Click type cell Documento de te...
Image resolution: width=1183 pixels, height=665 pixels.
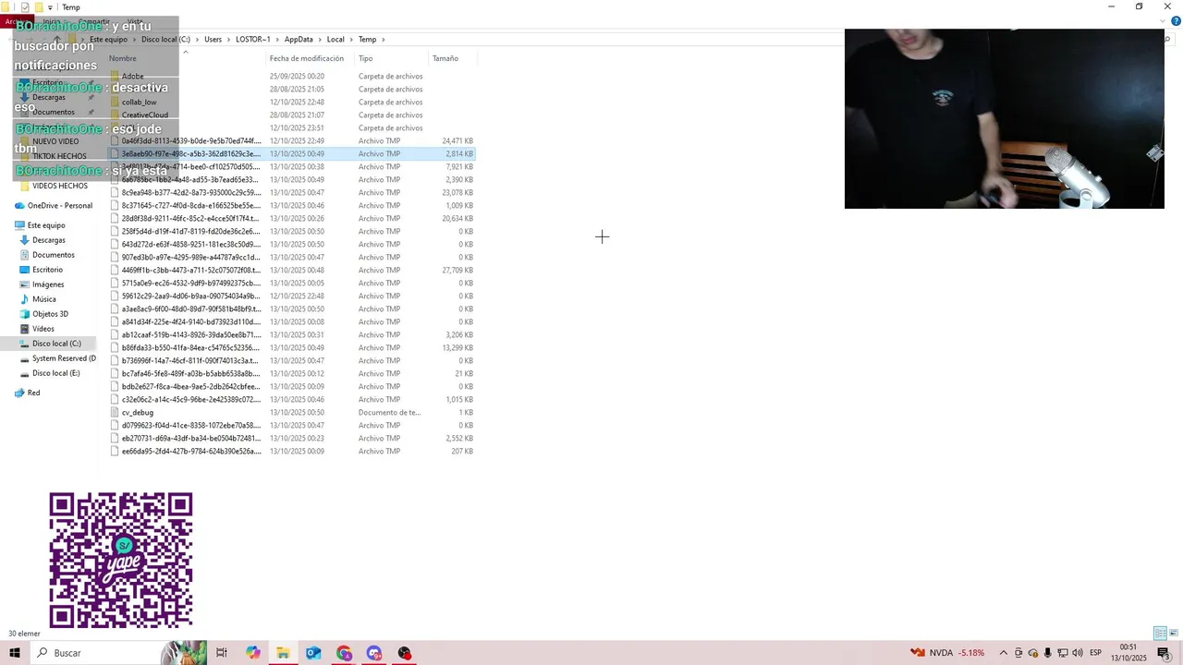(389, 412)
